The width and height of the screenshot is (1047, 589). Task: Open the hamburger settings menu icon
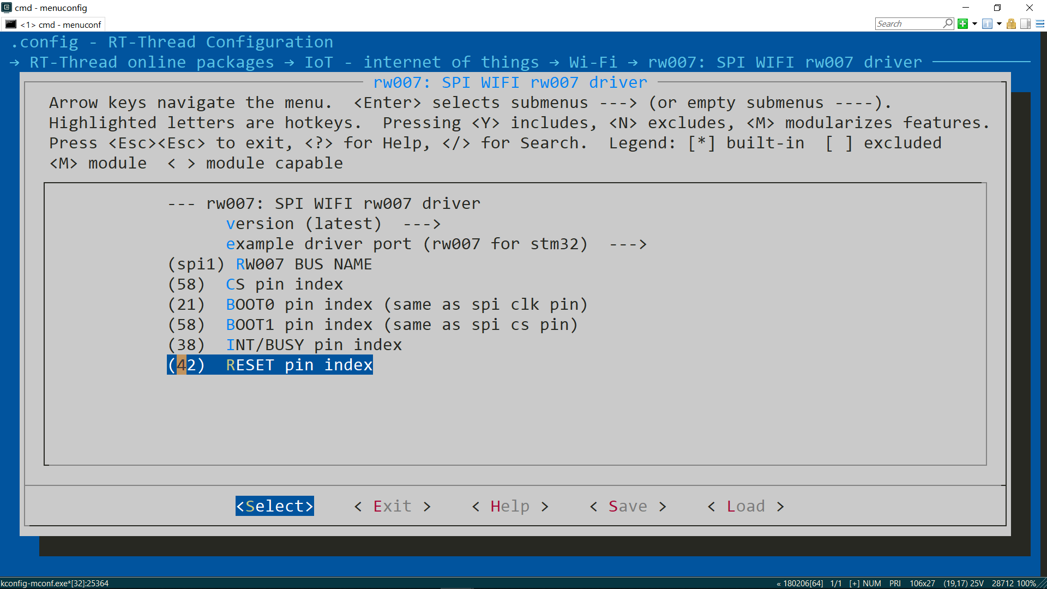click(1040, 24)
